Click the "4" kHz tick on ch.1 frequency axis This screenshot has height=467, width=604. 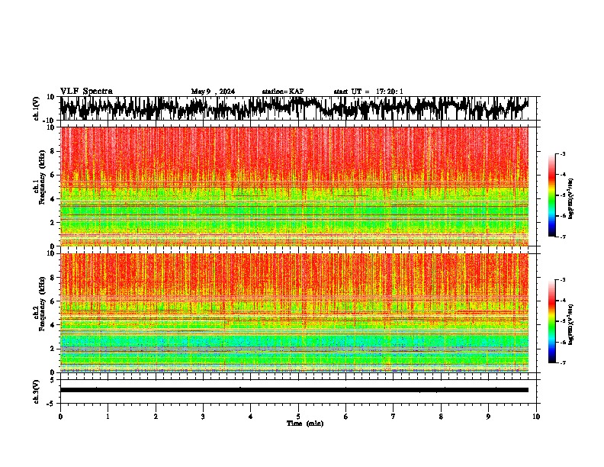pyautogui.click(x=53, y=199)
